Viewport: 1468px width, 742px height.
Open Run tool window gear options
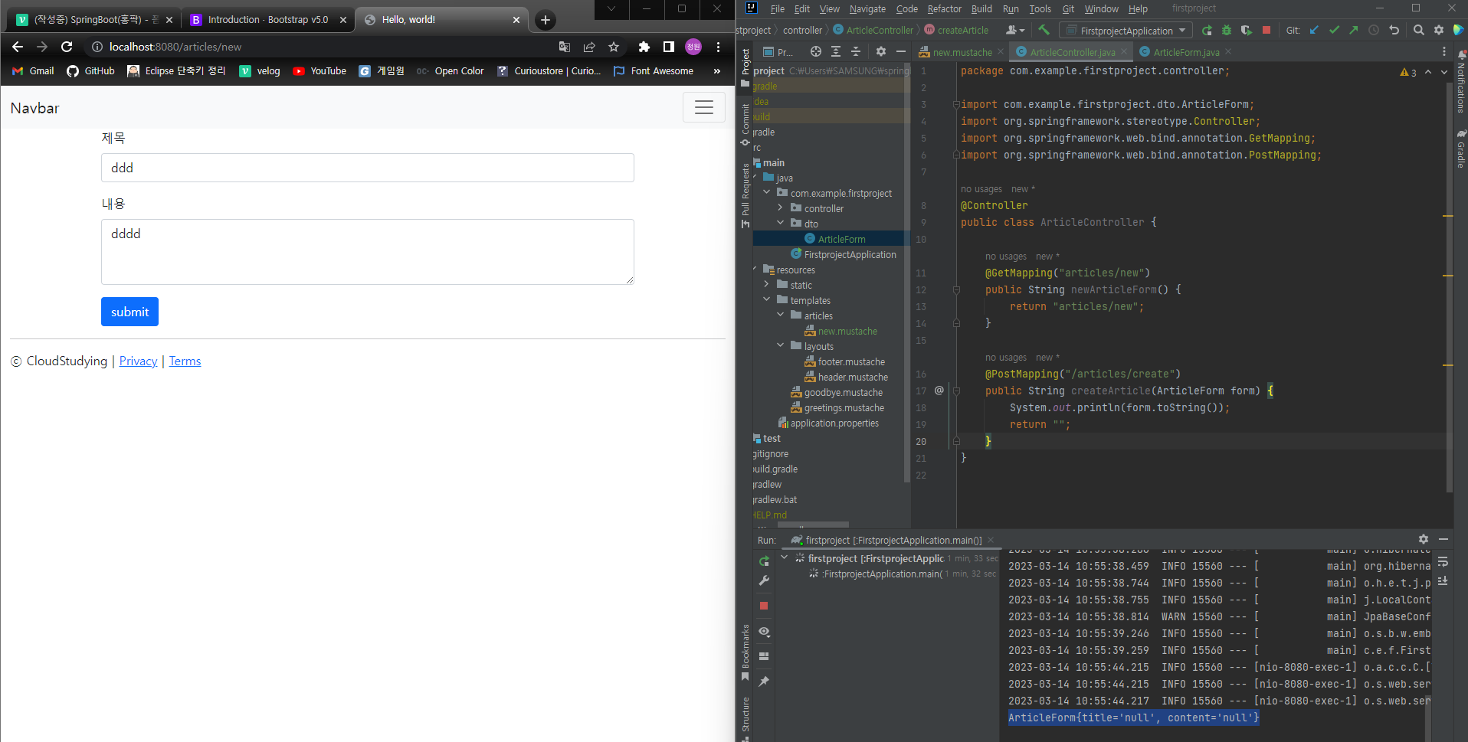1424,539
